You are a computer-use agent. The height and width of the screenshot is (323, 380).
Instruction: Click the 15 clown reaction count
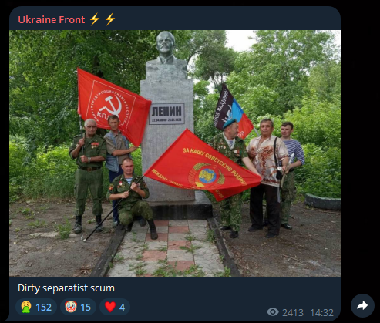(x=86, y=308)
